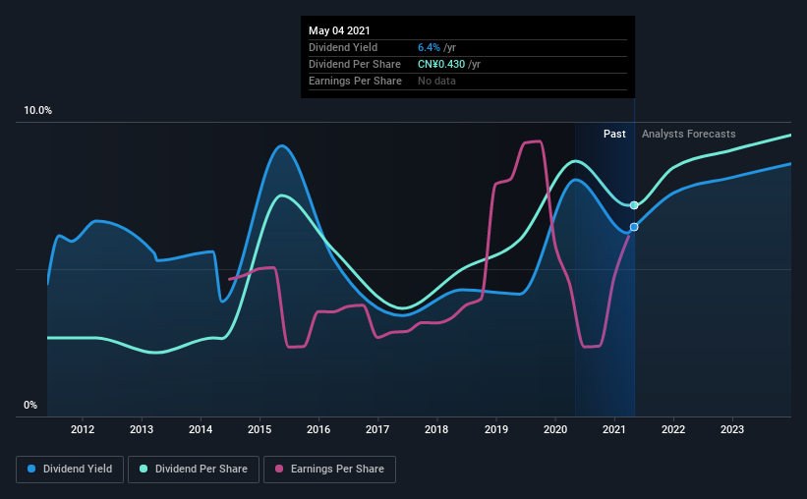Click the No data earnings value
Image resolution: width=807 pixels, height=499 pixels.
tap(436, 81)
